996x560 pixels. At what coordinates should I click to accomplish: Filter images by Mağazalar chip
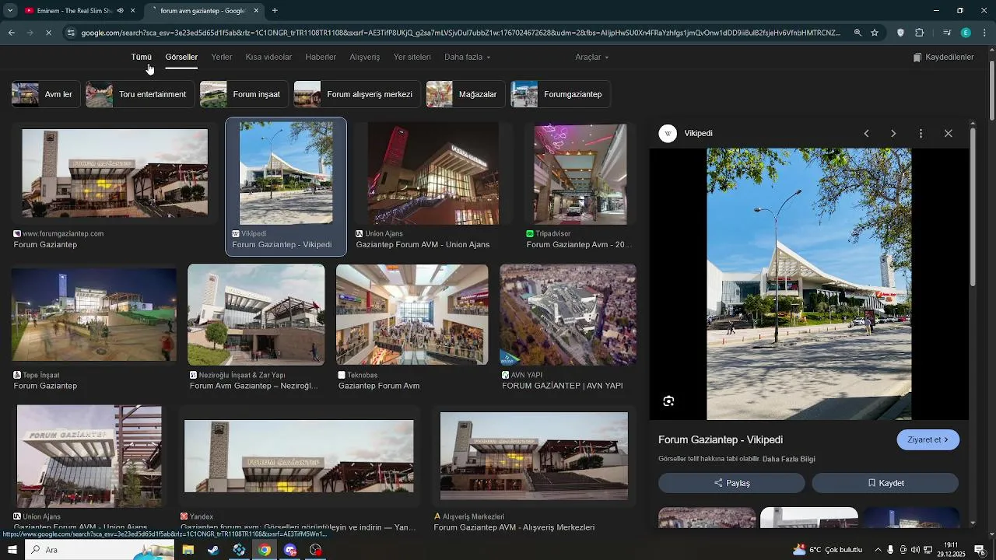[465, 94]
